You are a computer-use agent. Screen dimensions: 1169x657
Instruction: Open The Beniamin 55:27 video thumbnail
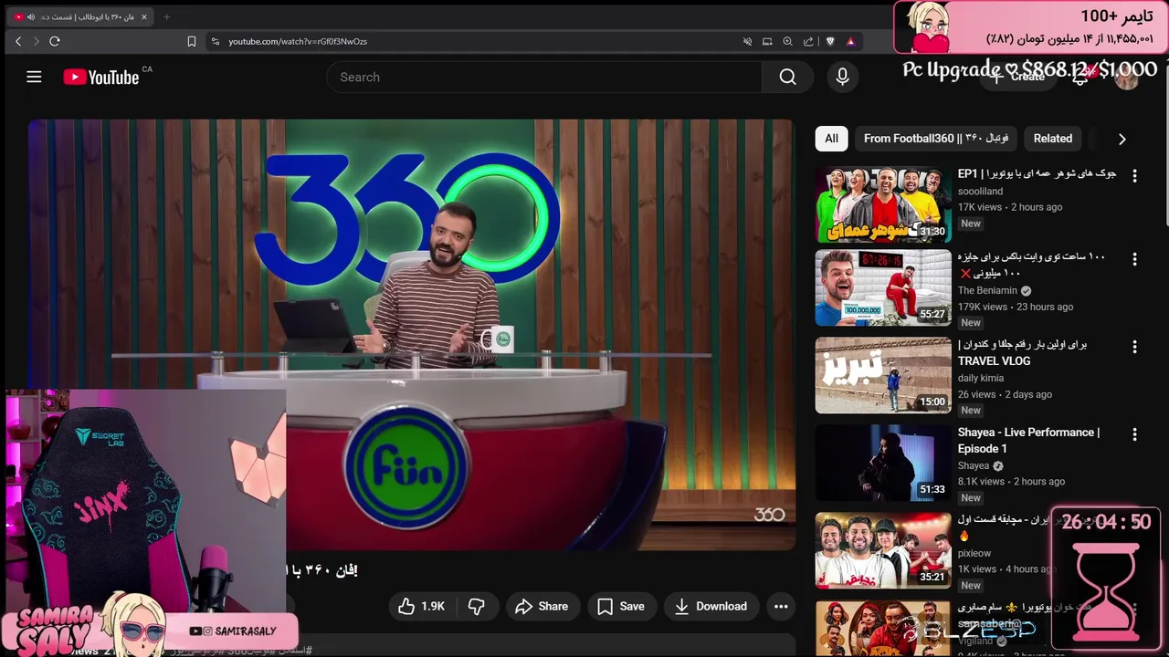click(x=883, y=288)
